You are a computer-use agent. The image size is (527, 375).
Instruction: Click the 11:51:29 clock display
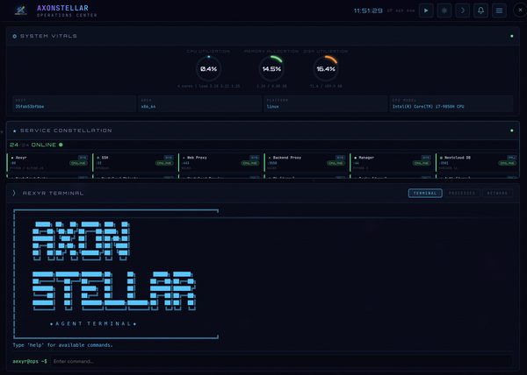(x=368, y=11)
